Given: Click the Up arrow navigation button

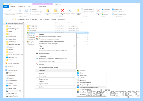Looking at the screenshot, I should pos(13,19).
